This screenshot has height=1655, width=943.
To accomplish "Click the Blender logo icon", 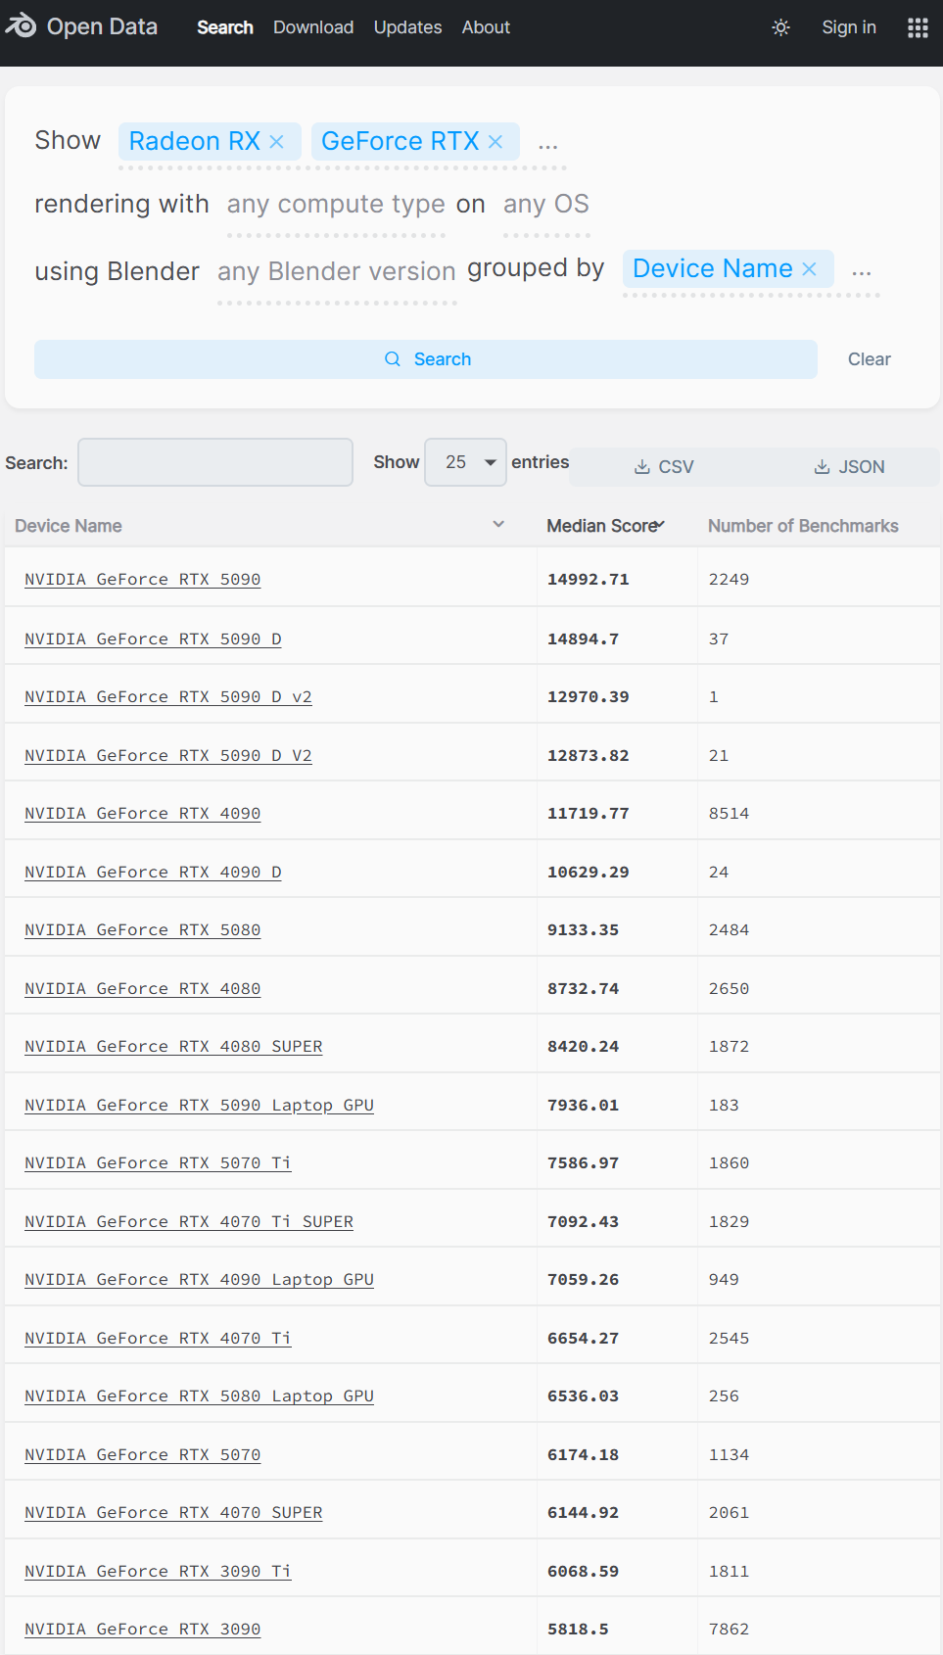I will point(21,26).
